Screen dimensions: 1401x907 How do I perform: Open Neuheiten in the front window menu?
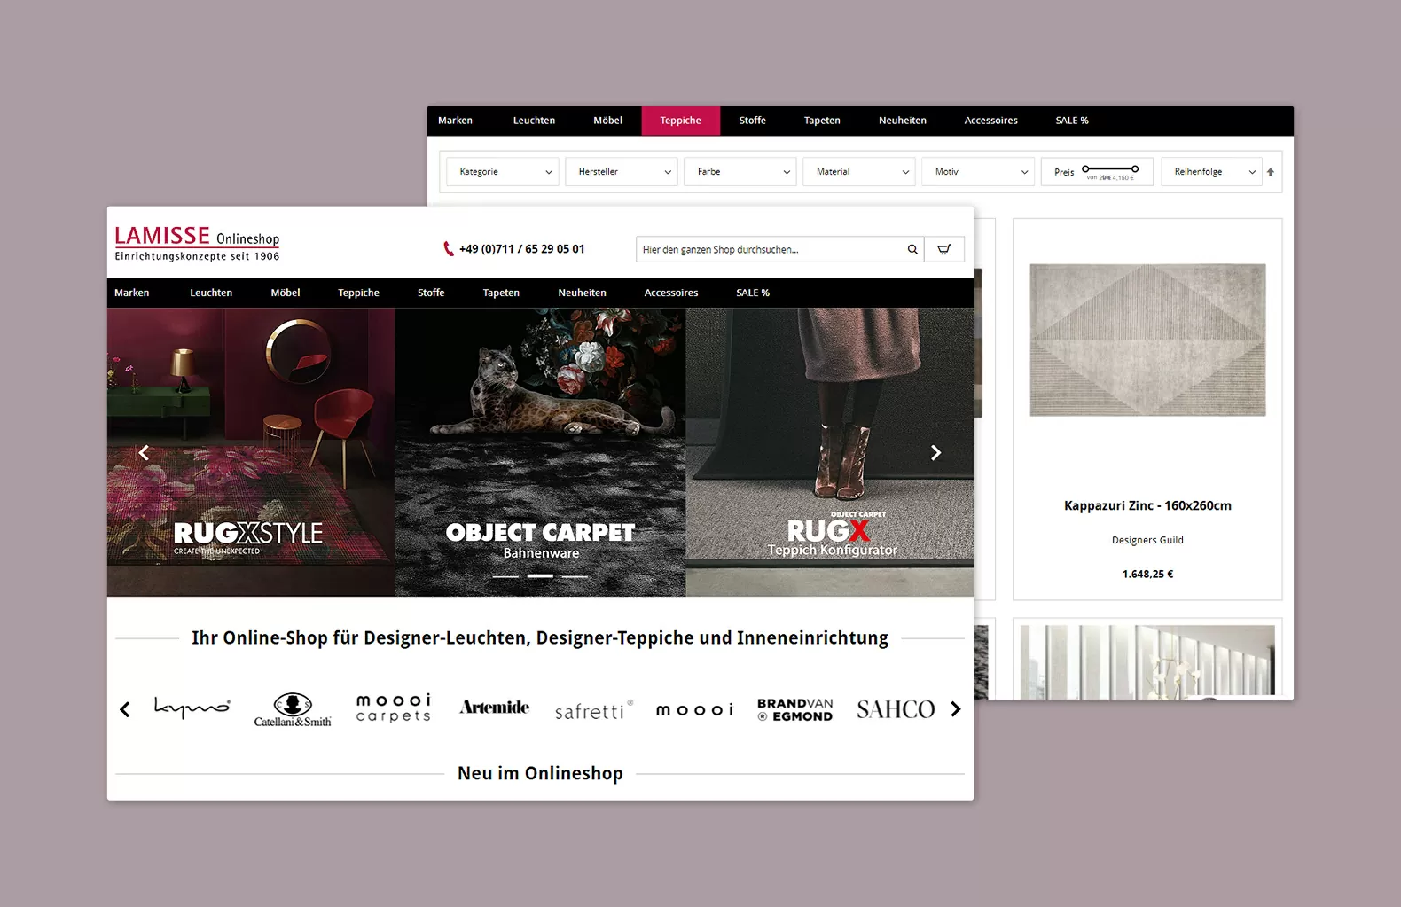[x=582, y=293]
